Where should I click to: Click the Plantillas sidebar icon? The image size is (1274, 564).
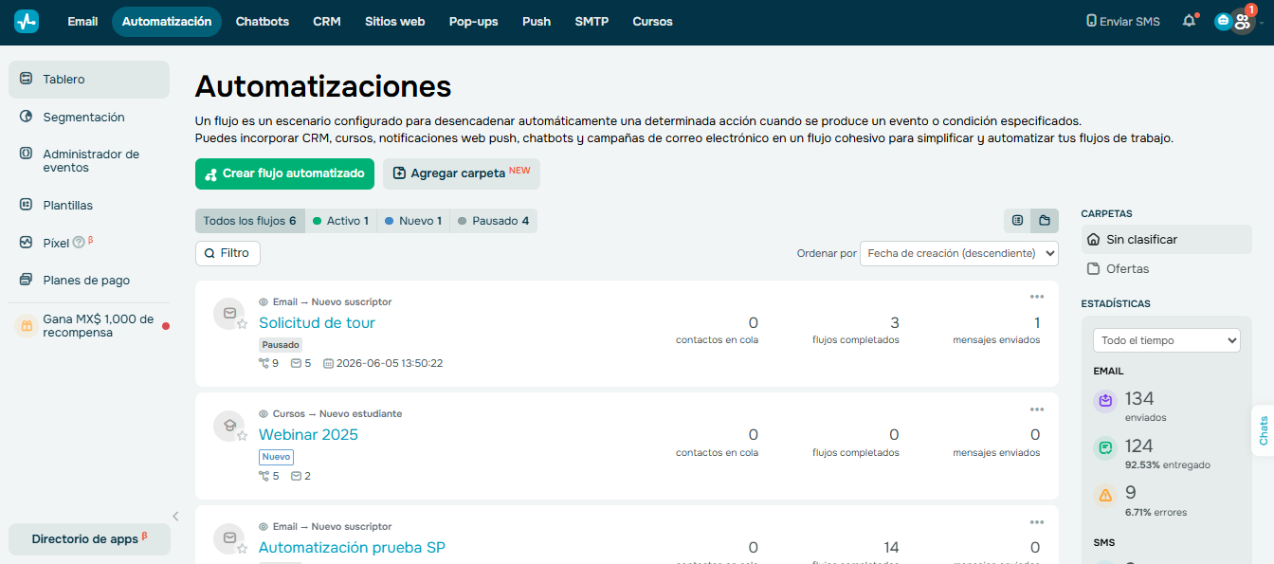coord(26,205)
